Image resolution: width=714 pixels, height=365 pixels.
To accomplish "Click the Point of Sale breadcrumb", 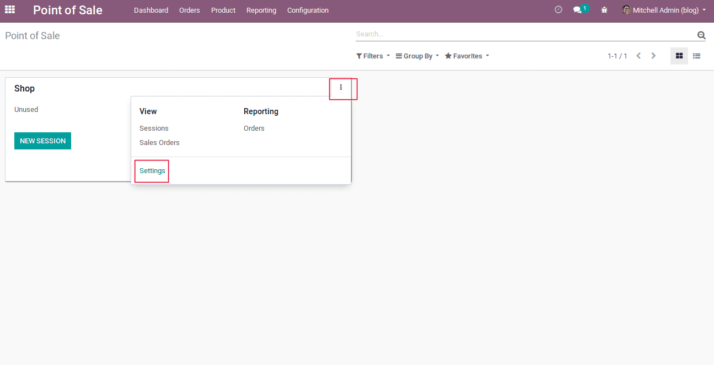I will tap(33, 36).
